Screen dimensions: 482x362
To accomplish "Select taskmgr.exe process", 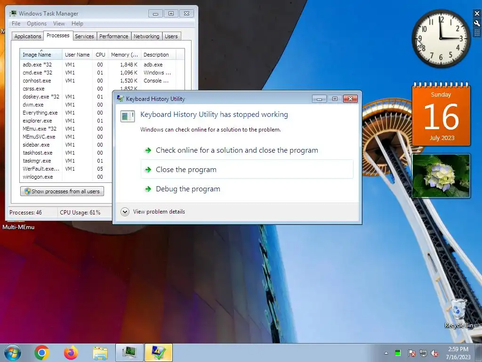I will coord(66,161).
